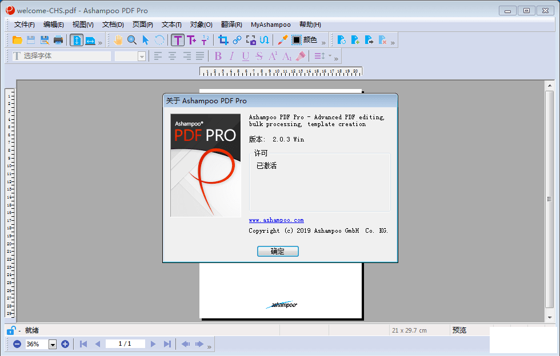Expand the overflow chevron after 颜色
Screen dimensions: 560x356
point(323,43)
